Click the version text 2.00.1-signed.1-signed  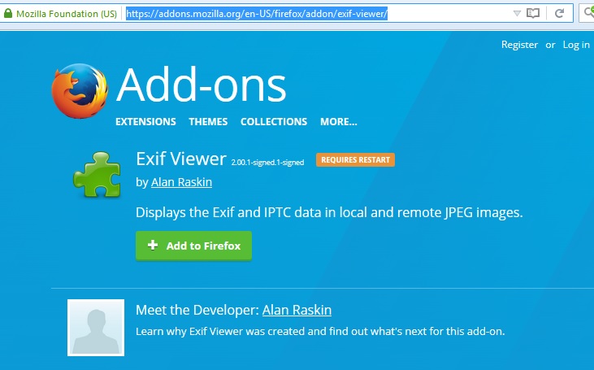pos(267,163)
